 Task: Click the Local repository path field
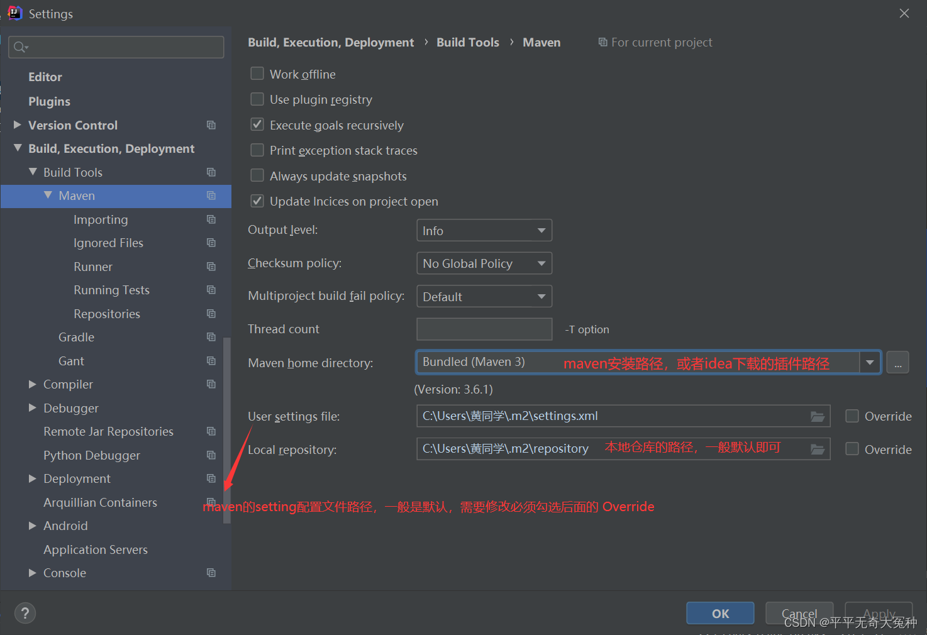[623, 449]
